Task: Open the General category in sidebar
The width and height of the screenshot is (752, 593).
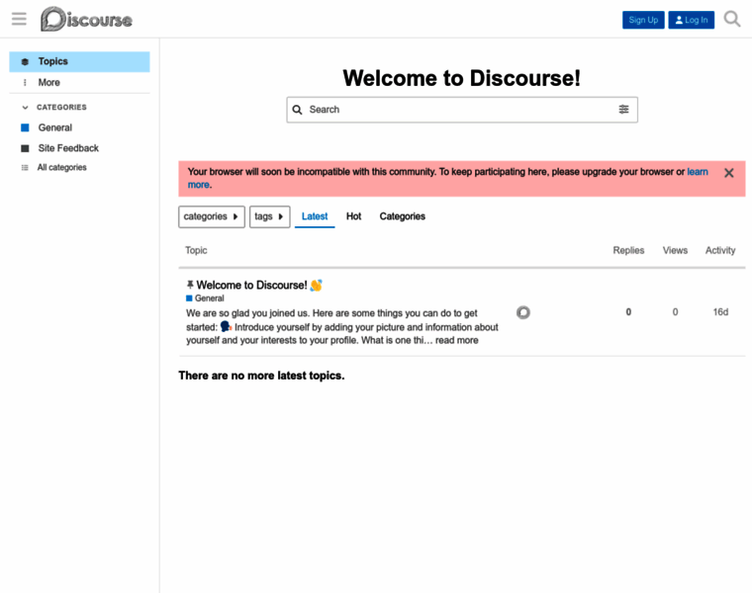Action: pyautogui.click(x=79, y=127)
